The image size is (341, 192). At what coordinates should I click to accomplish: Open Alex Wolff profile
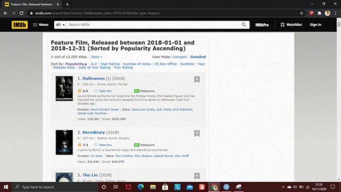(182, 156)
